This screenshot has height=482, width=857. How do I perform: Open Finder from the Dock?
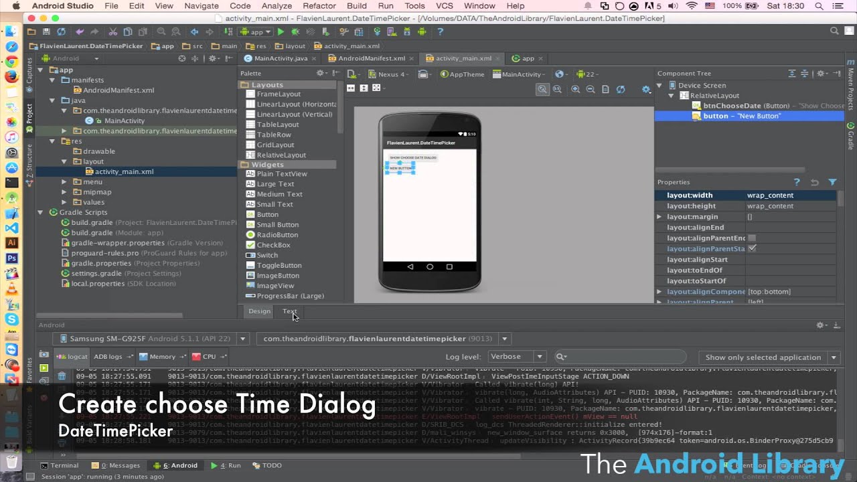tap(11, 32)
